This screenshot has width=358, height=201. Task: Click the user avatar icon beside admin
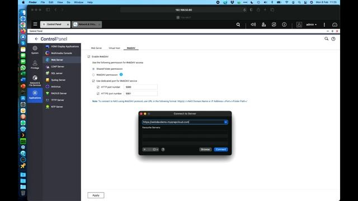tap(299, 25)
